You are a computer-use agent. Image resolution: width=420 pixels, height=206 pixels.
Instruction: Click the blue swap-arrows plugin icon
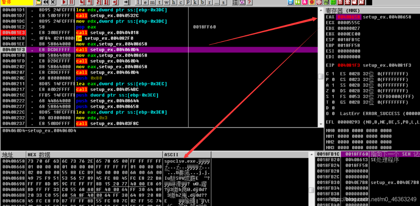[x=291, y=2]
